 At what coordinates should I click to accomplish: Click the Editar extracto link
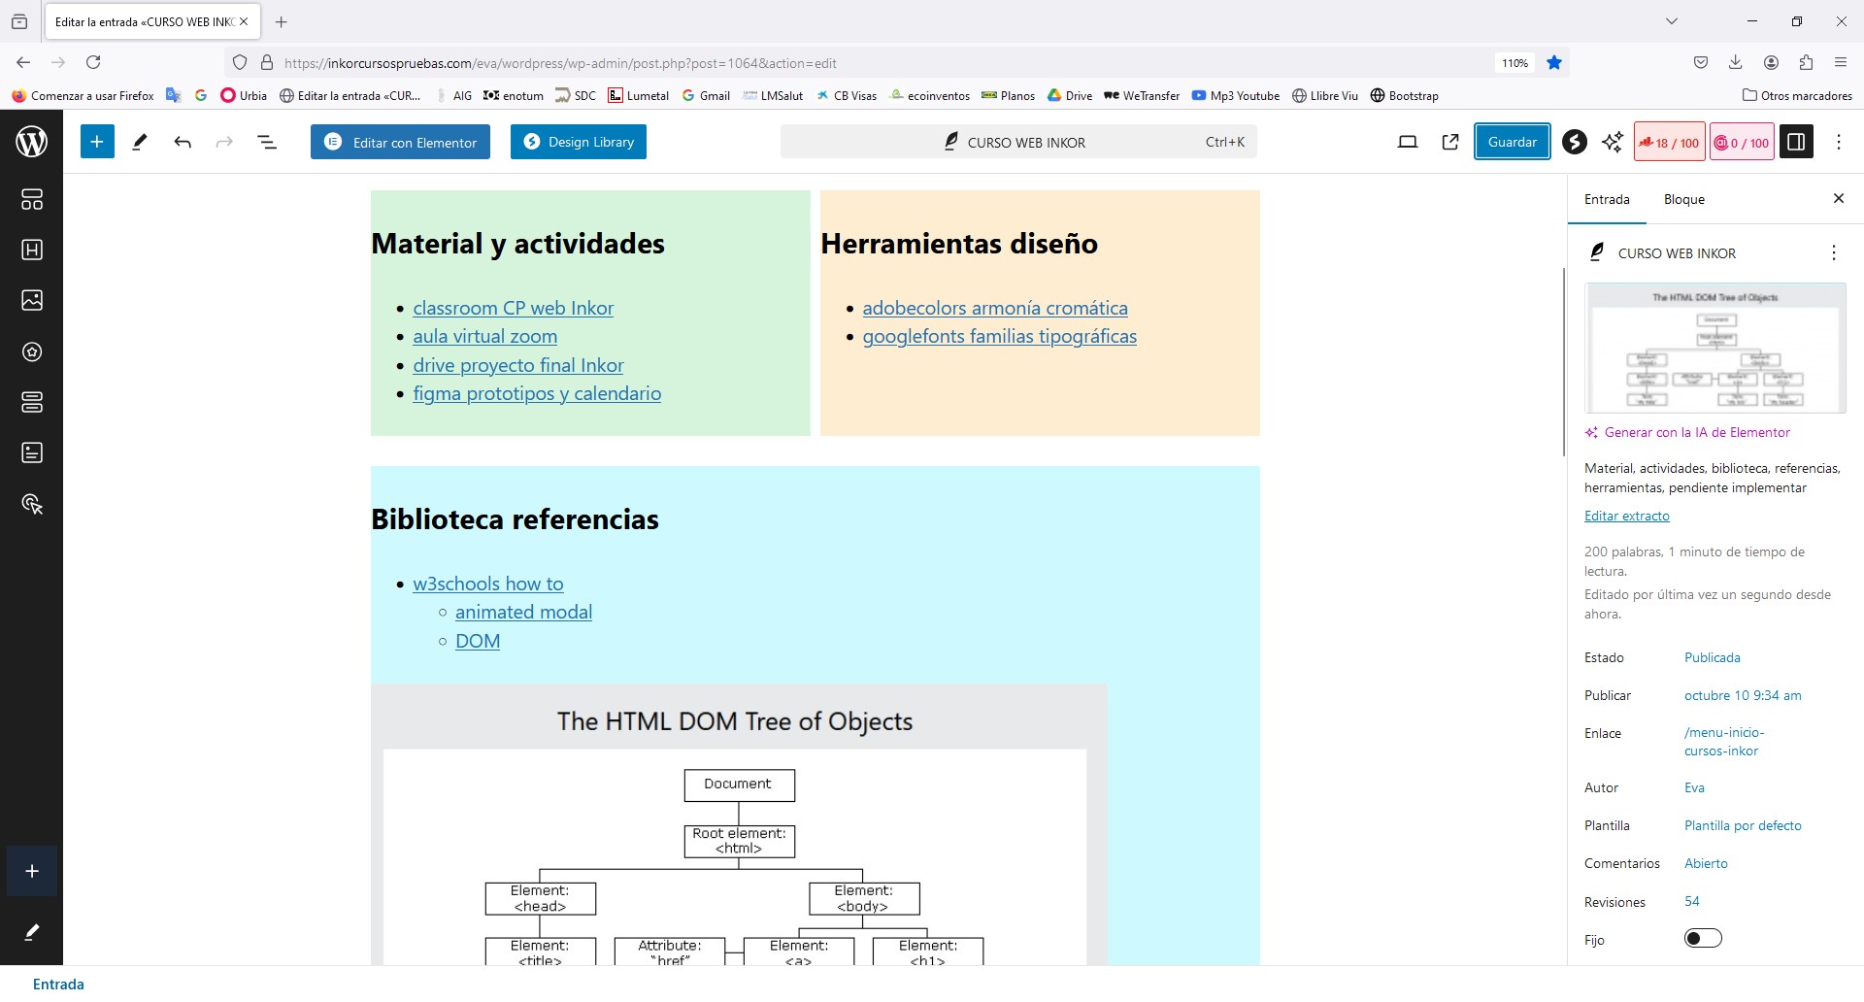[x=1626, y=516]
